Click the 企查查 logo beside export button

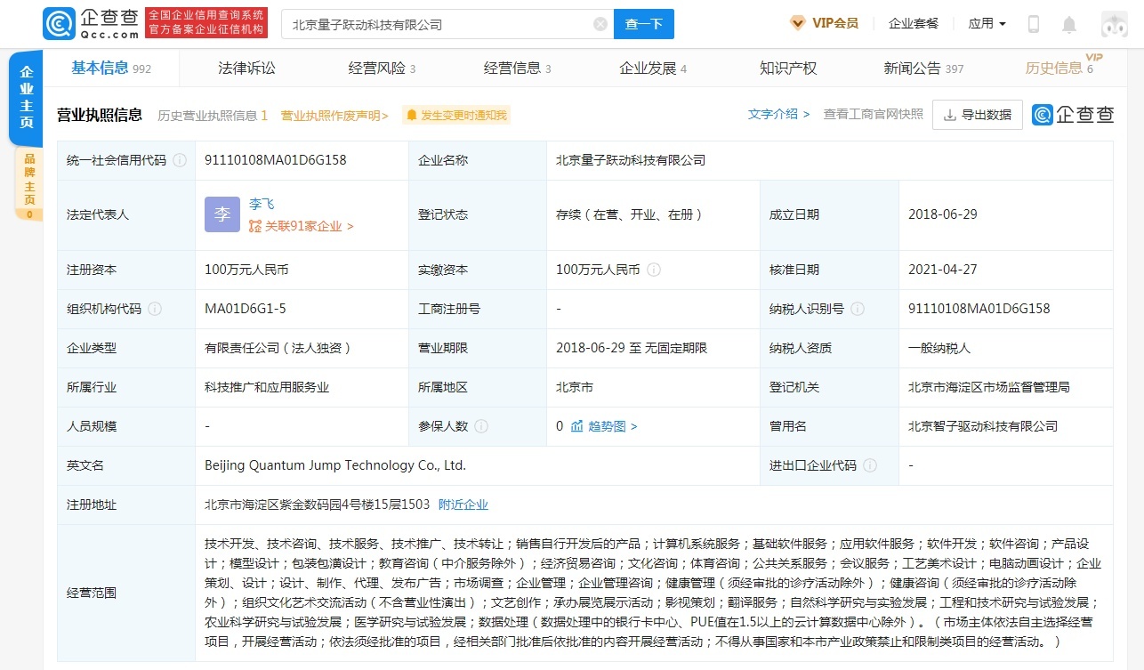[x=1073, y=114]
